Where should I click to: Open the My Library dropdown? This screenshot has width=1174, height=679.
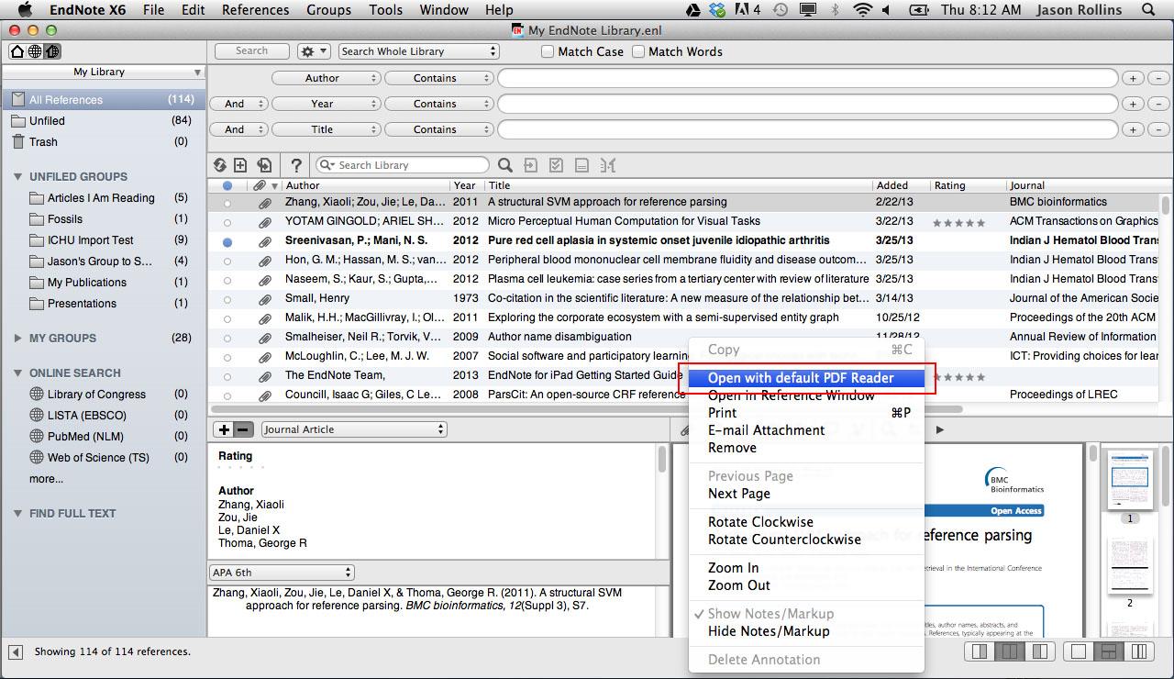pyautogui.click(x=103, y=72)
